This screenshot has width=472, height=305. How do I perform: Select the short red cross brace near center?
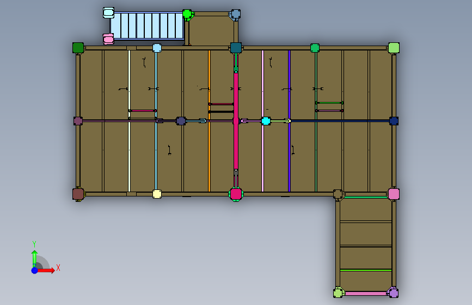pyautogui.click(x=221, y=104)
